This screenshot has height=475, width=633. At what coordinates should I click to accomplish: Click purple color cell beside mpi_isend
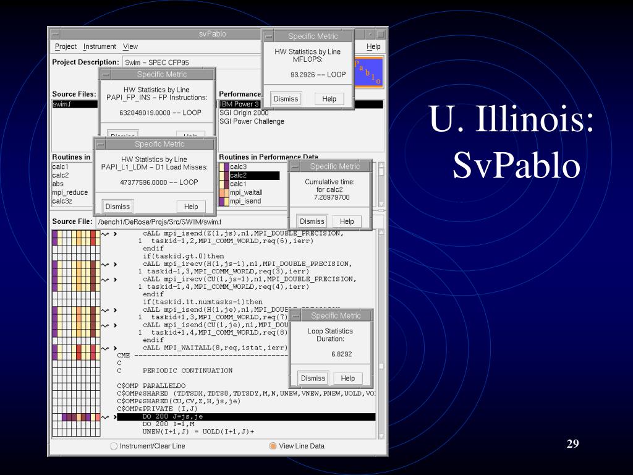coord(222,201)
